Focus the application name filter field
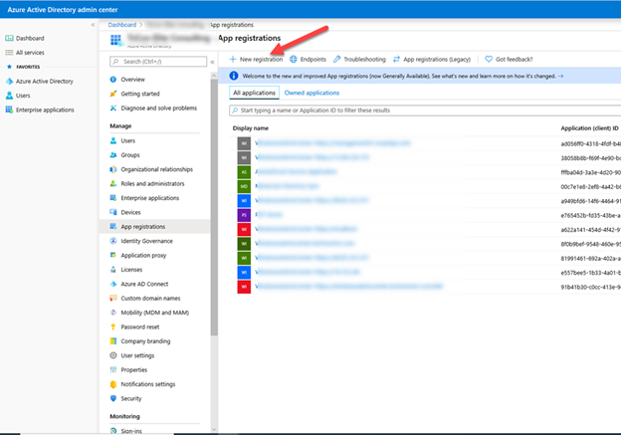 click(x=425, y=110)
